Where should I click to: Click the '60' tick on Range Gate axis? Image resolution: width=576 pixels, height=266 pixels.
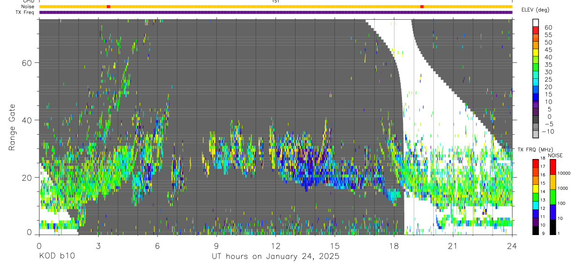tap(28, 62)
